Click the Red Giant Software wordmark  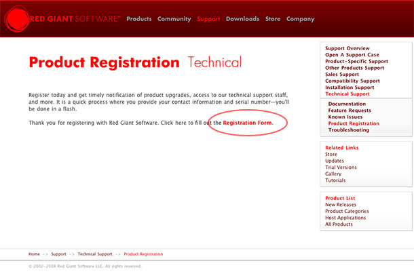coord(75,19)
